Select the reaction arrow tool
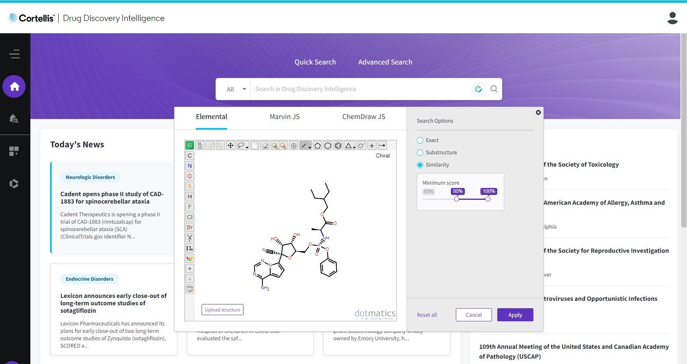Viewport: 687px width, 364px height. tap(382, 145)
